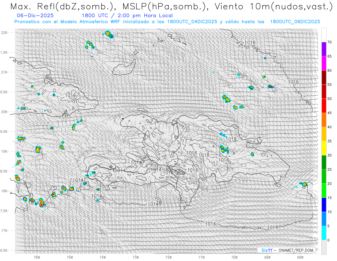Image resolution: width=337 pixels, height=261 pixels.
Task: Click the orange 40-45 dBZ color band
Action: tap(324, 120)
